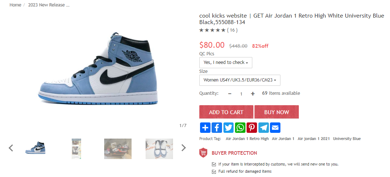The width and height of the screenshot is (390, 177).
Task: Click the Buyer Protection shield icon
Action: [x=203, y=153]
